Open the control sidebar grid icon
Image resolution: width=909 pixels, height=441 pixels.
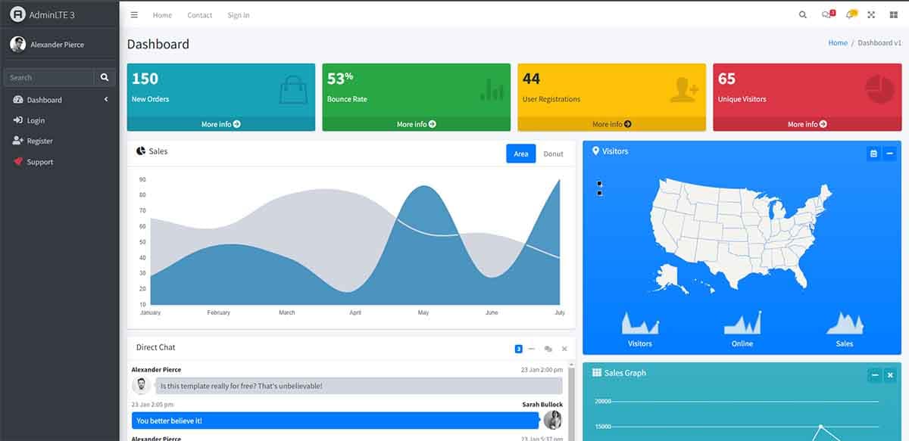893,15
